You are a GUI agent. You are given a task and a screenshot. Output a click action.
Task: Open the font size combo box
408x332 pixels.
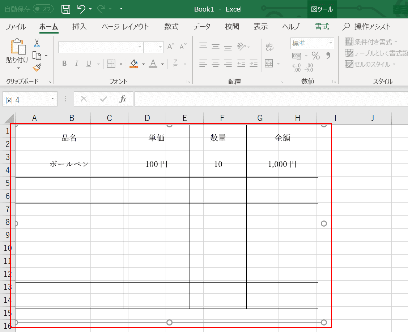[153, 47]
